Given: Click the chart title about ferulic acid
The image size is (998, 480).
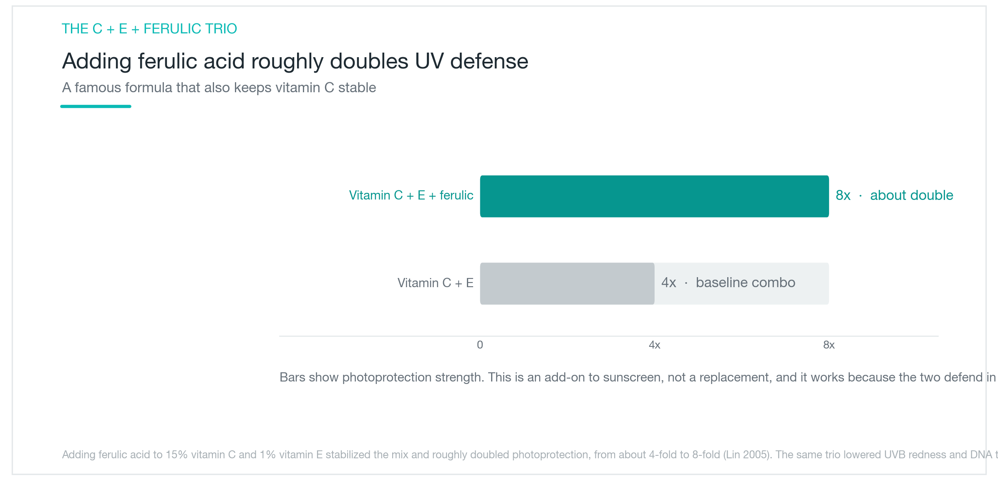Looking at the screenshot, I should coord(295,61).
